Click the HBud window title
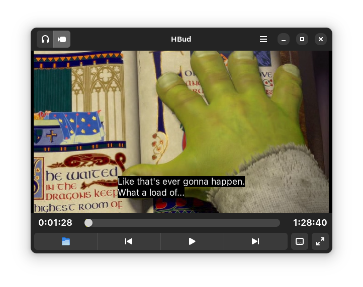 (x=181, y=39)
